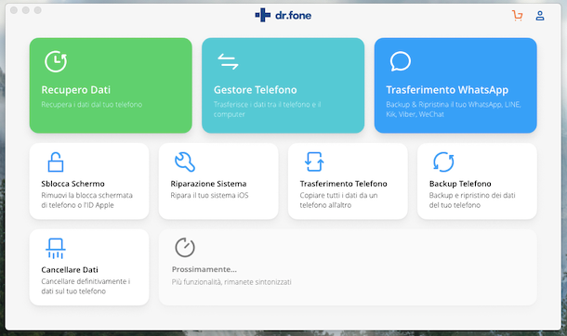Maximize the dr.fone window
Image resolution: width=567 pixels, height=336 pixels.
tap(37, 10)
